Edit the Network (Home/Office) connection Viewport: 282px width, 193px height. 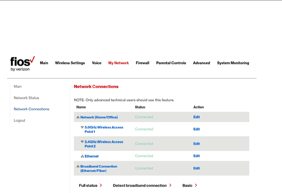pos(196,117)
